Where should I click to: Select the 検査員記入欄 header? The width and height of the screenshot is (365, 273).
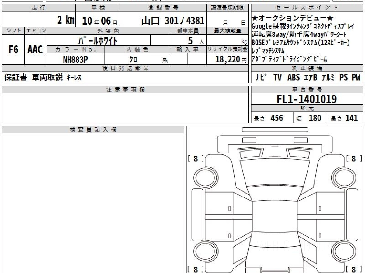(x=93, y=130)
